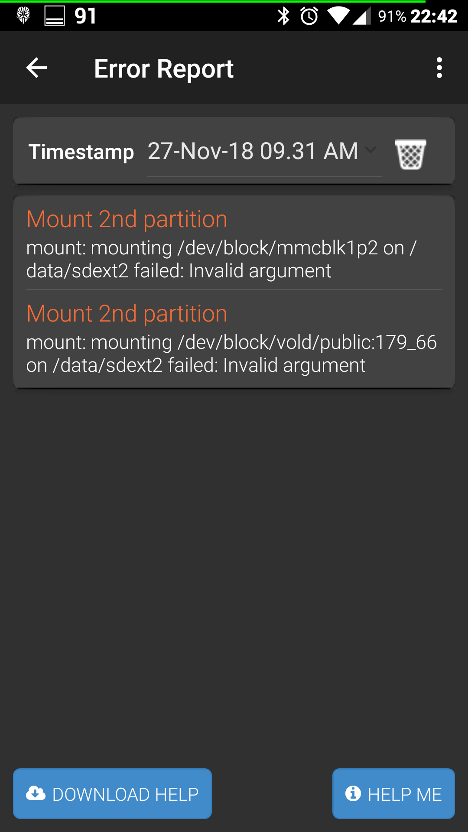Tap the Error Report title
Screen dimensions: 468x832
click(164, 69)
